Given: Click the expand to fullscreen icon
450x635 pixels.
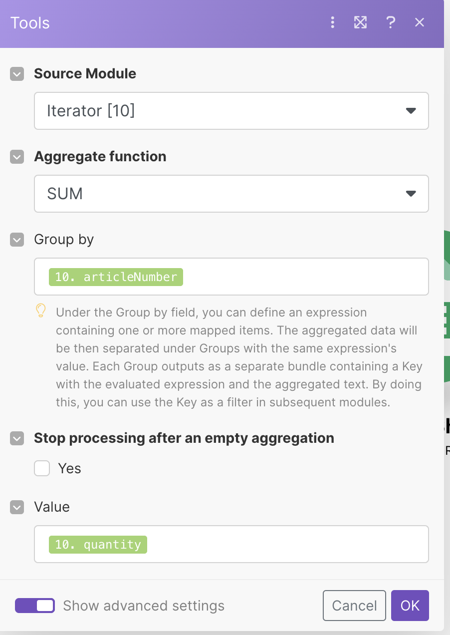Looking at the screenshot, I should [x=360, y=22].
